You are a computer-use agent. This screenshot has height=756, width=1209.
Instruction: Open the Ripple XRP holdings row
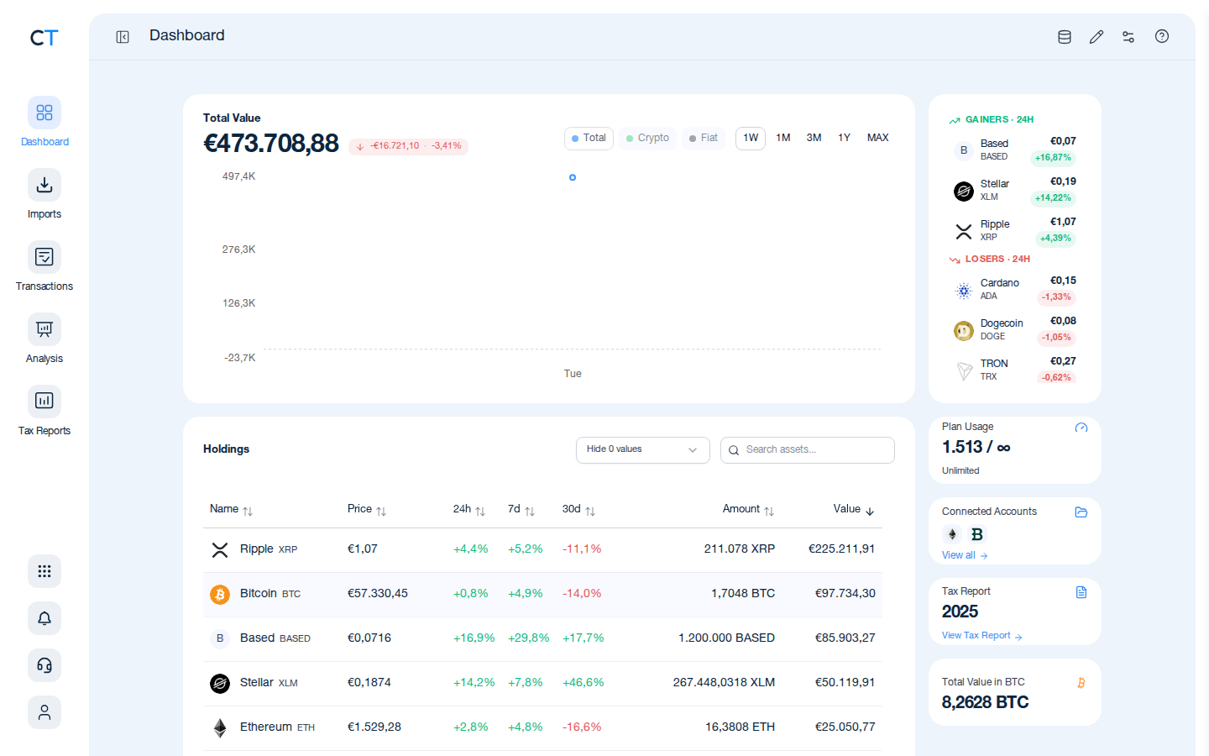[x=542, y=549]
